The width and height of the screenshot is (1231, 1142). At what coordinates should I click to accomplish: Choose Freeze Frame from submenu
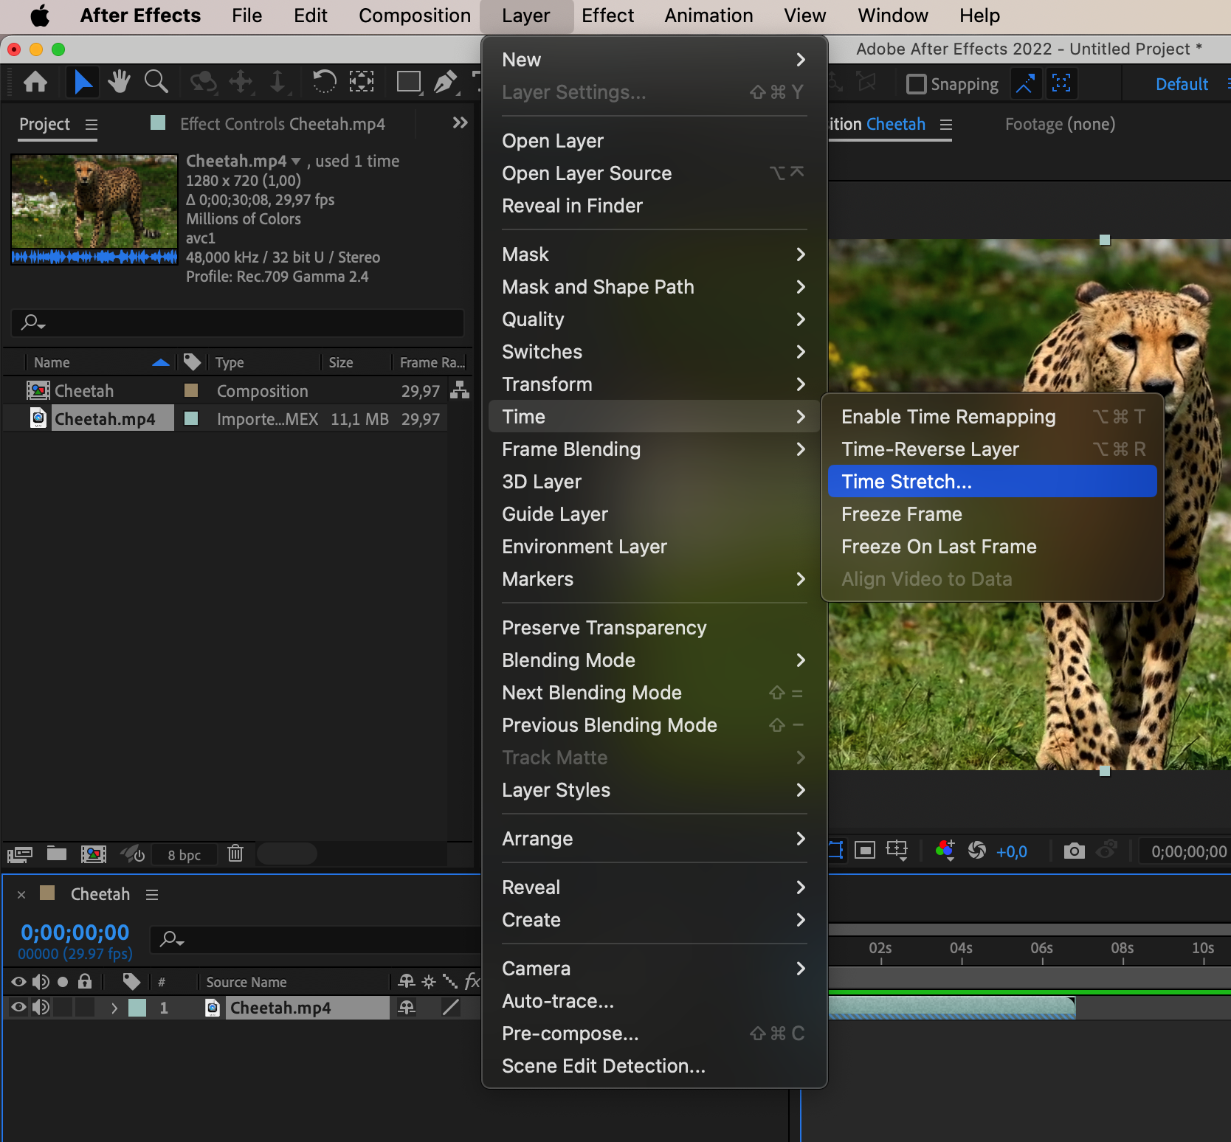coord(901,514)
